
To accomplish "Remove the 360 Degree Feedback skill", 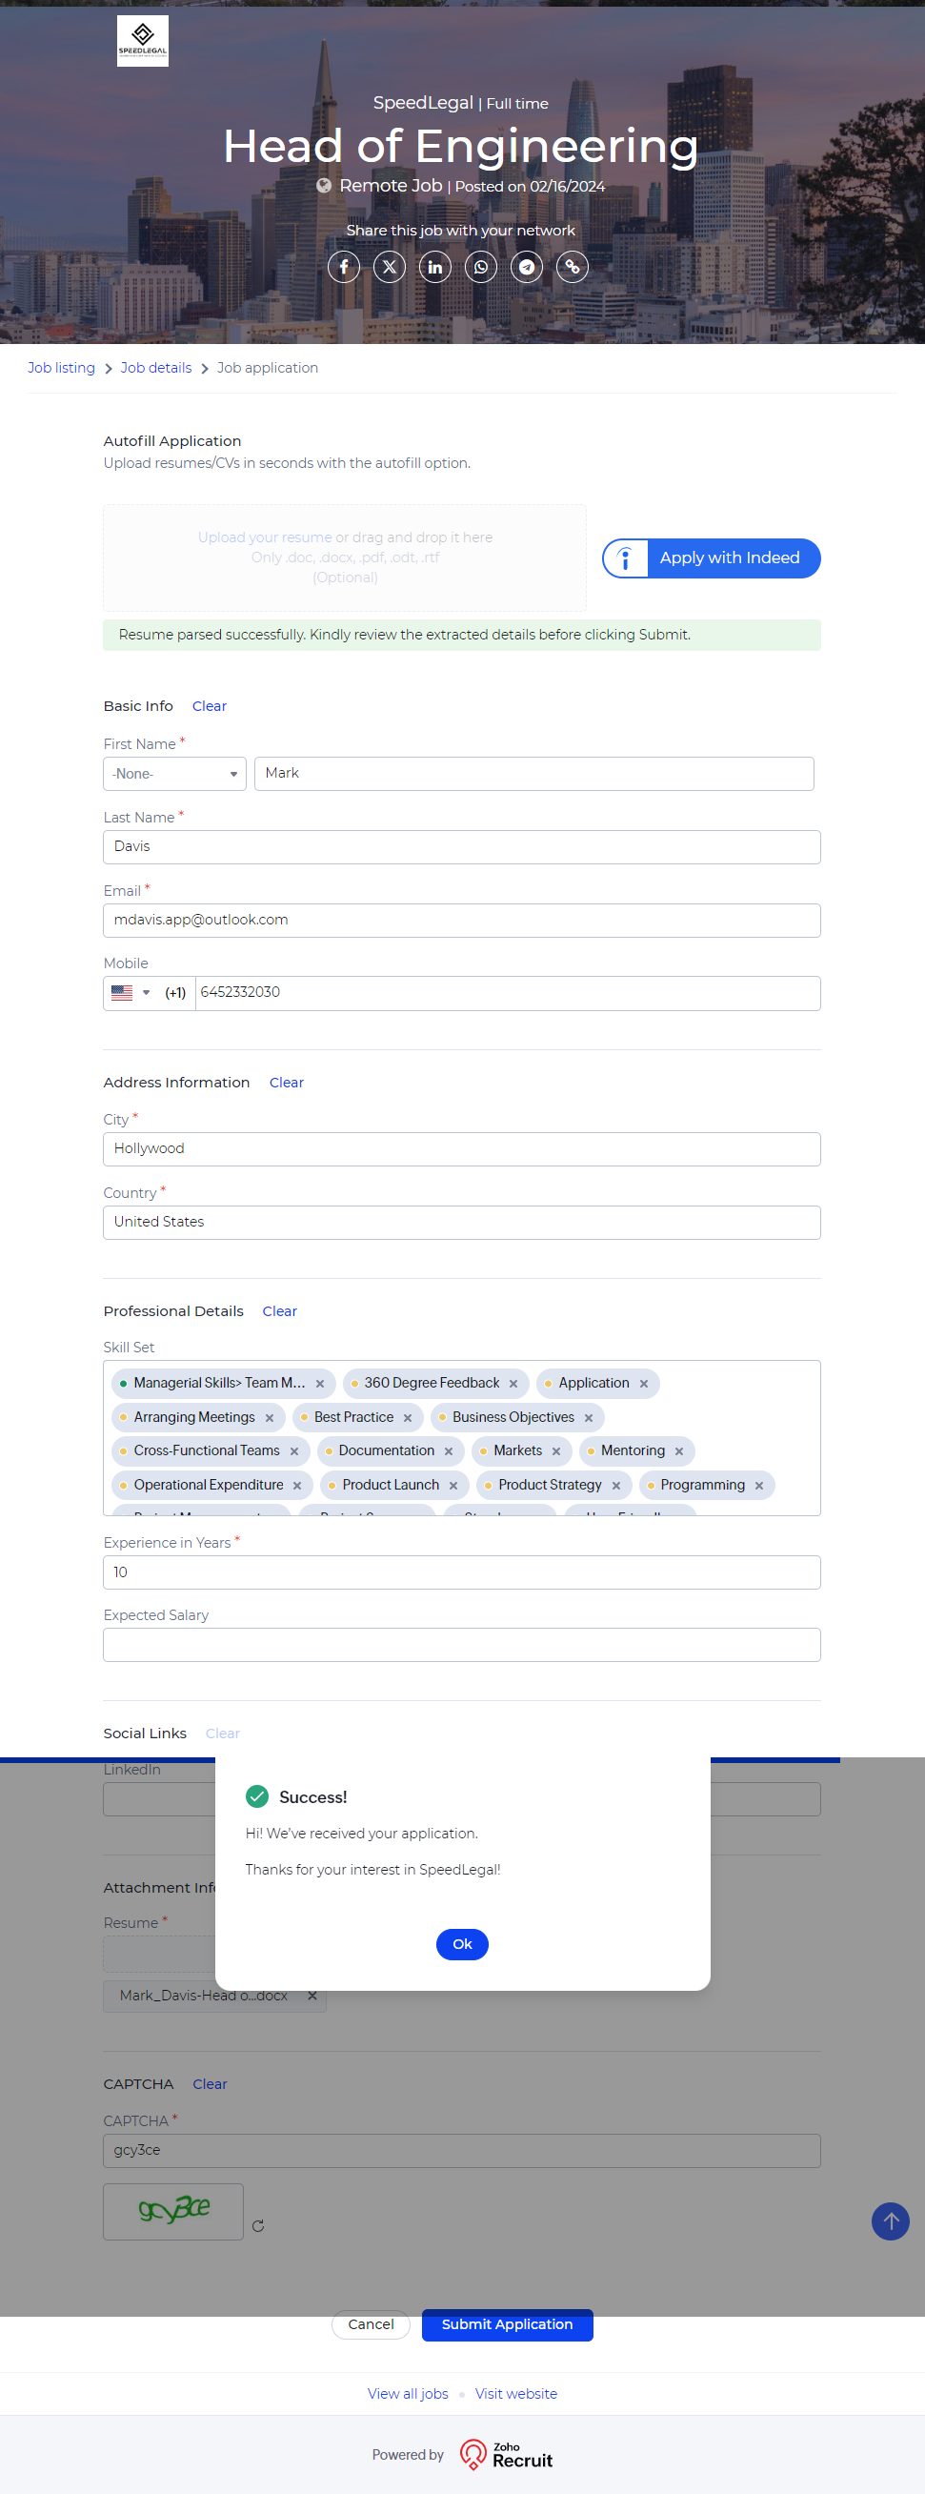I will [513, 1384].
